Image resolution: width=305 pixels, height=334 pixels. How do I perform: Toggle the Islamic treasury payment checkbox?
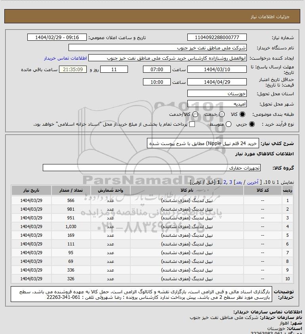pos(192,124)
